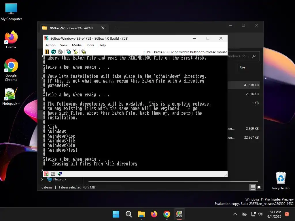
Task: Click the sound speaker status bar icon
Action: 60,174
